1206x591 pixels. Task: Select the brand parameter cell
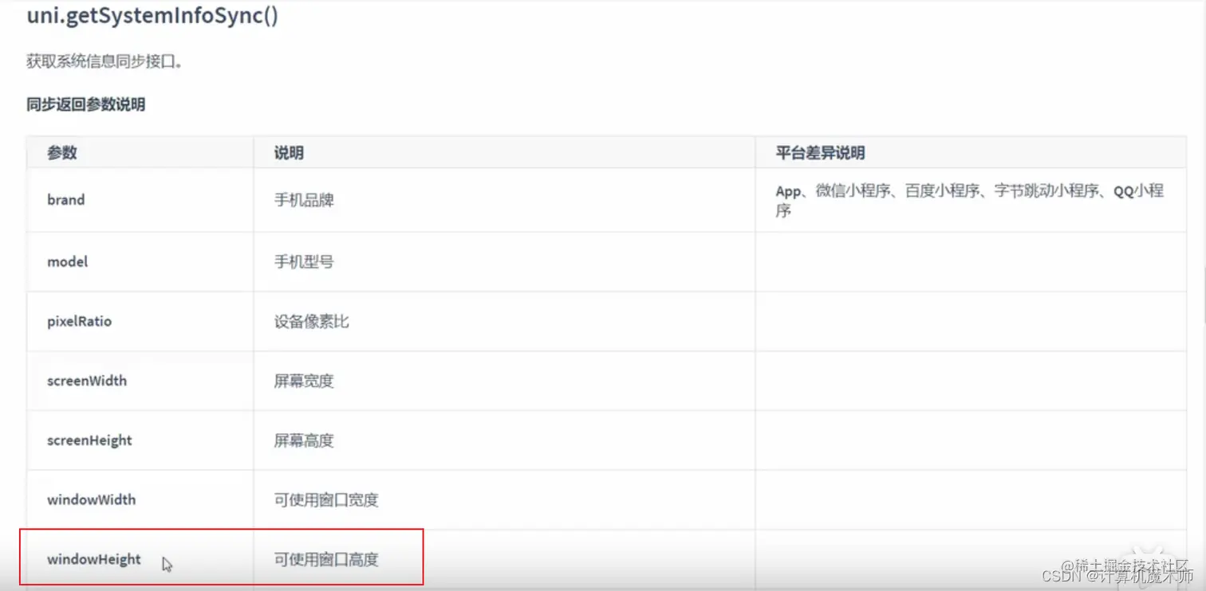click(65, 200)
